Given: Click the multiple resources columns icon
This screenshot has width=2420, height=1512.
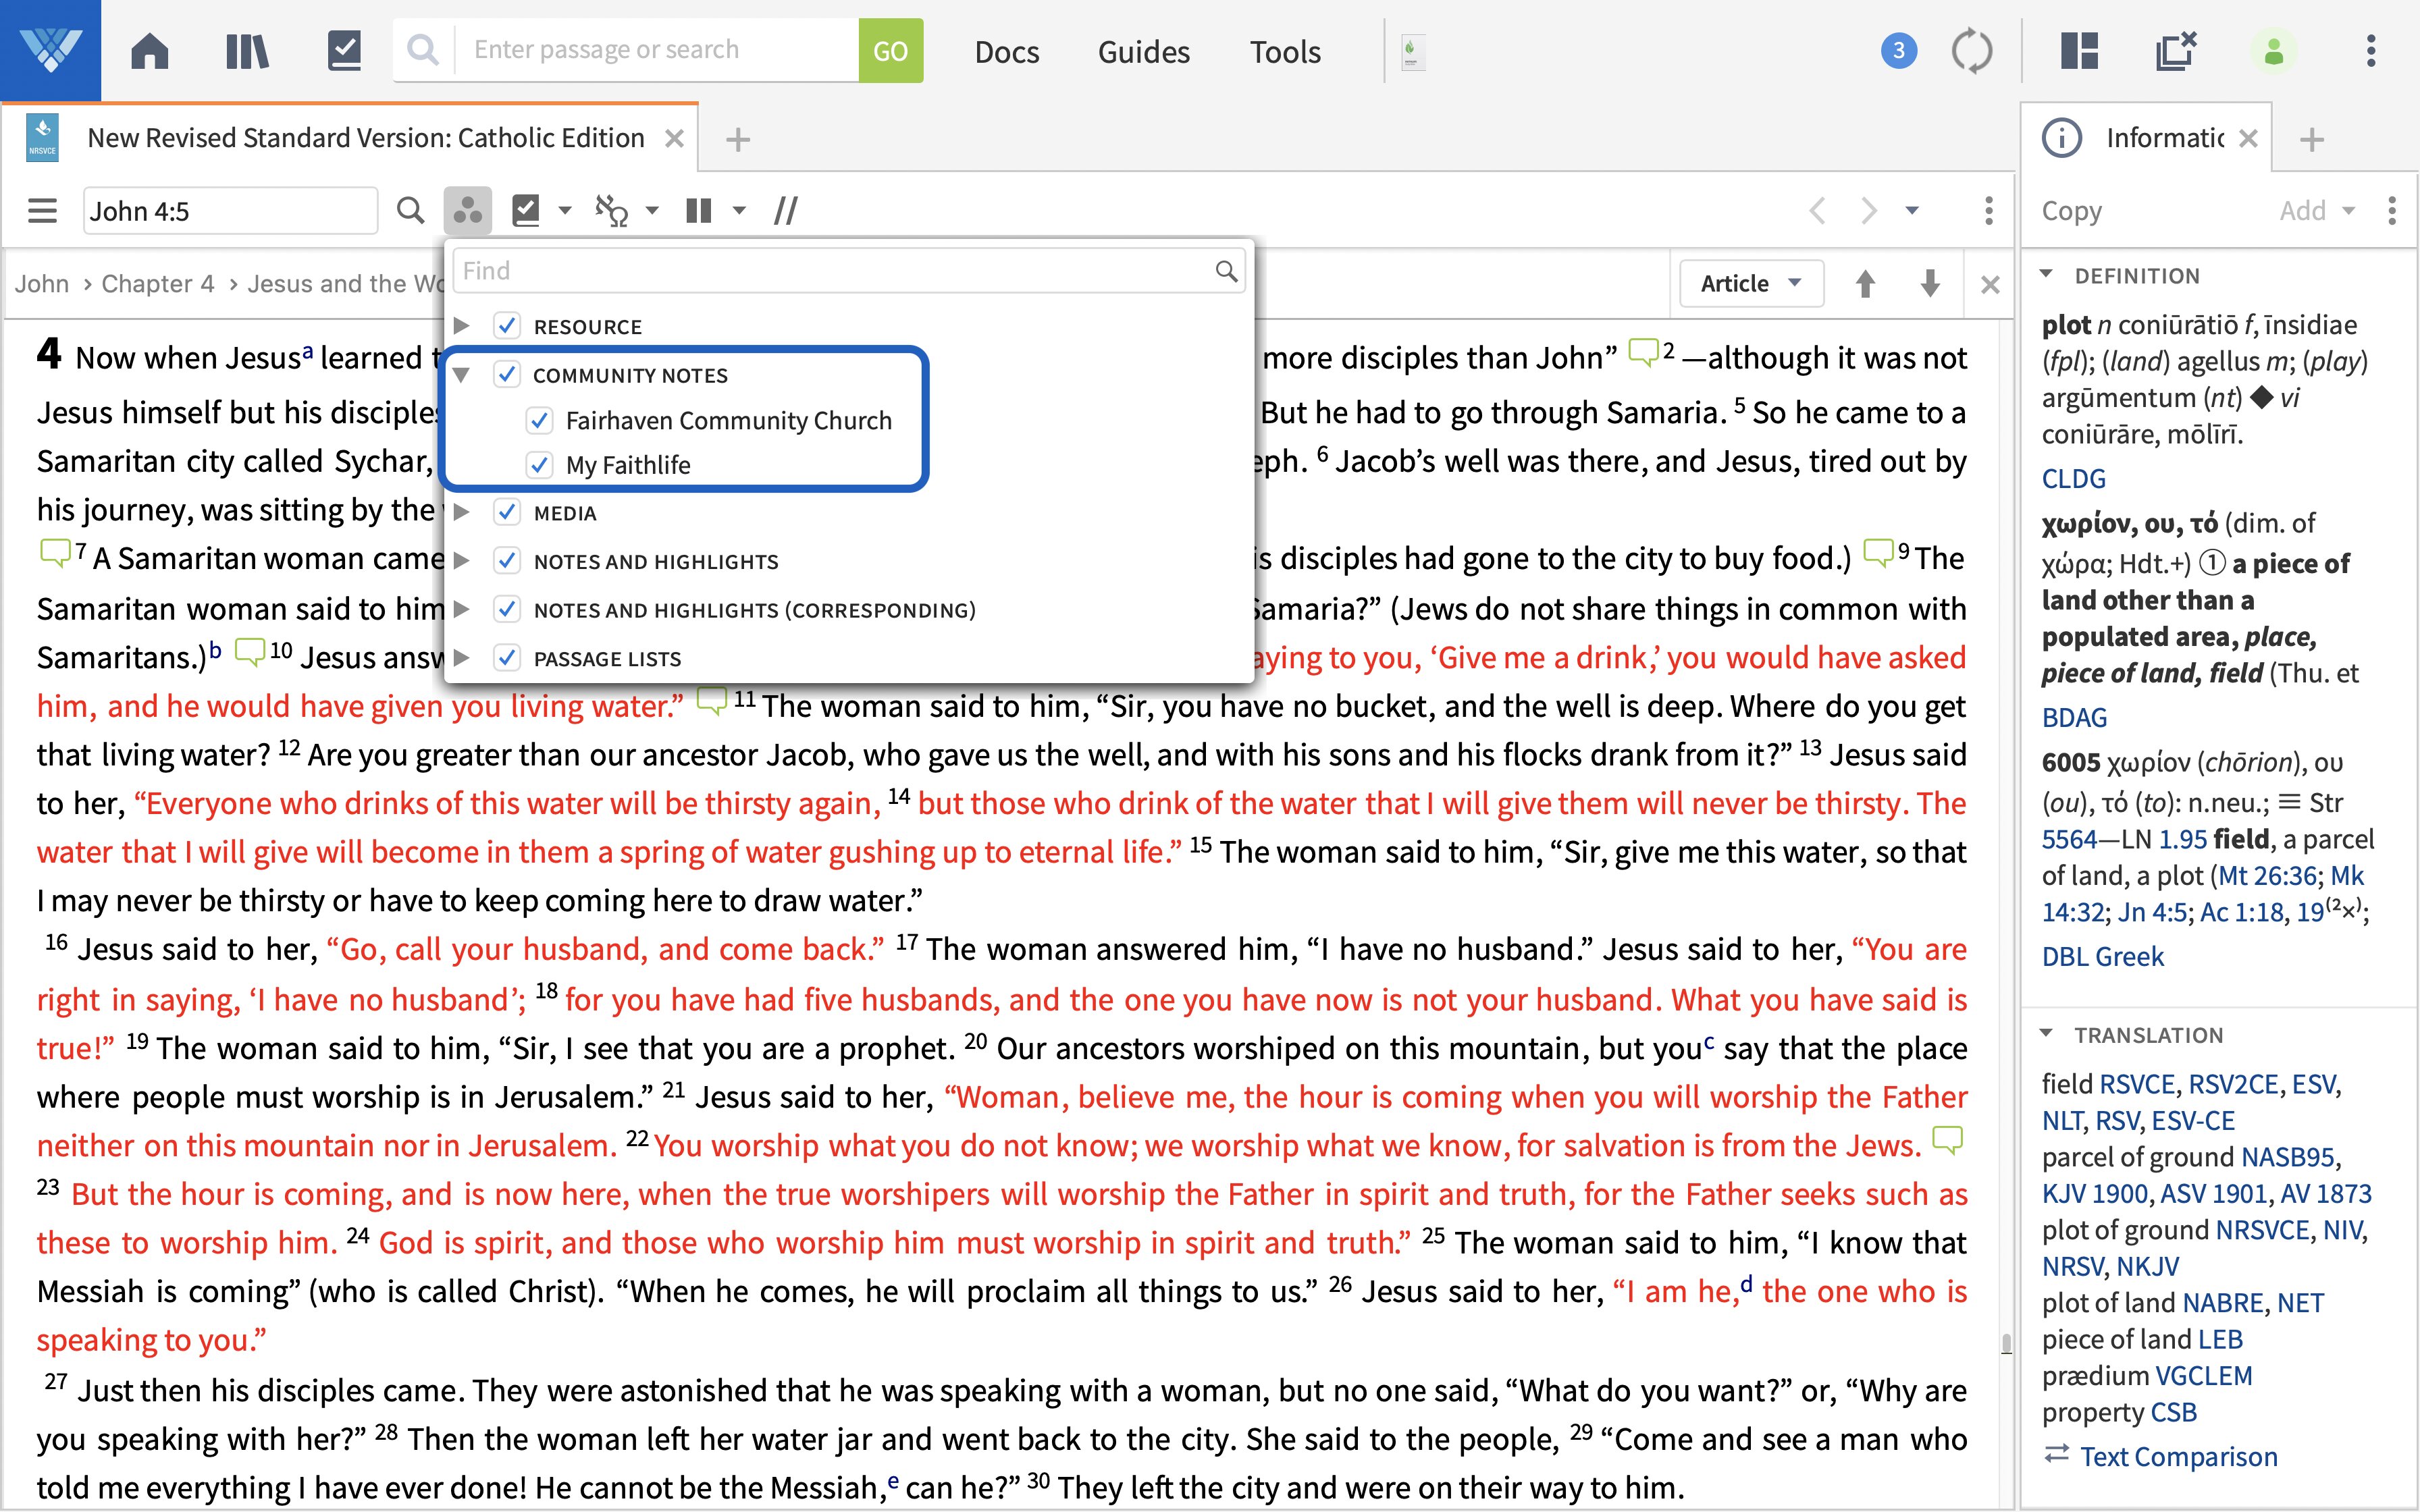Looking at the screenshot, I should 698,211.
